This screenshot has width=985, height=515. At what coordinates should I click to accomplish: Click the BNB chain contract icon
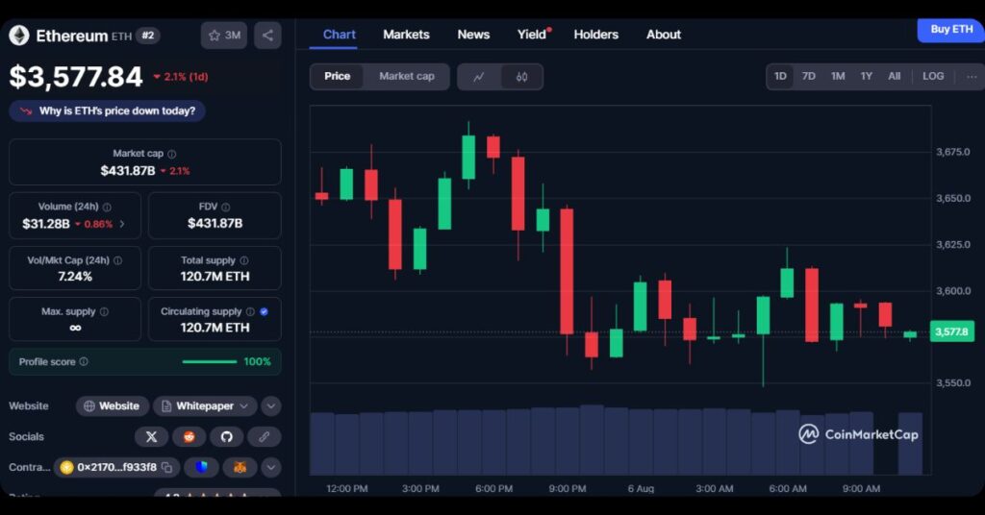pyautogui.click(x=66, y=467)
